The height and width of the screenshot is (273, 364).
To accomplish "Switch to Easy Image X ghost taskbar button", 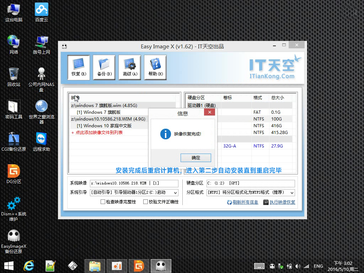I will pyautogui.click(x=161, y=266).
